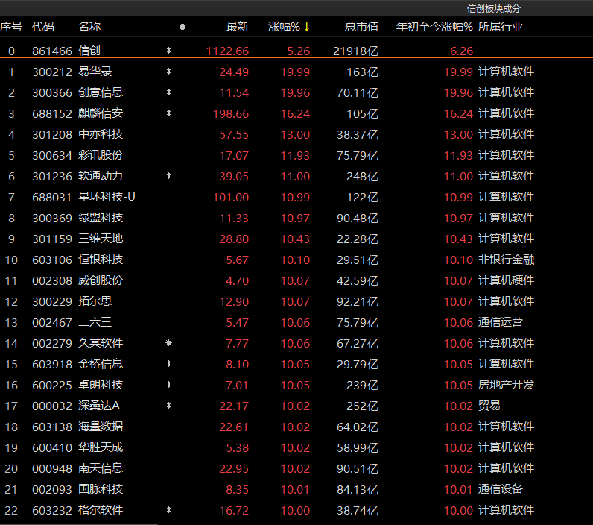Click index code 861466
Viewport: 593px width, 525px height.
[52, 51]
